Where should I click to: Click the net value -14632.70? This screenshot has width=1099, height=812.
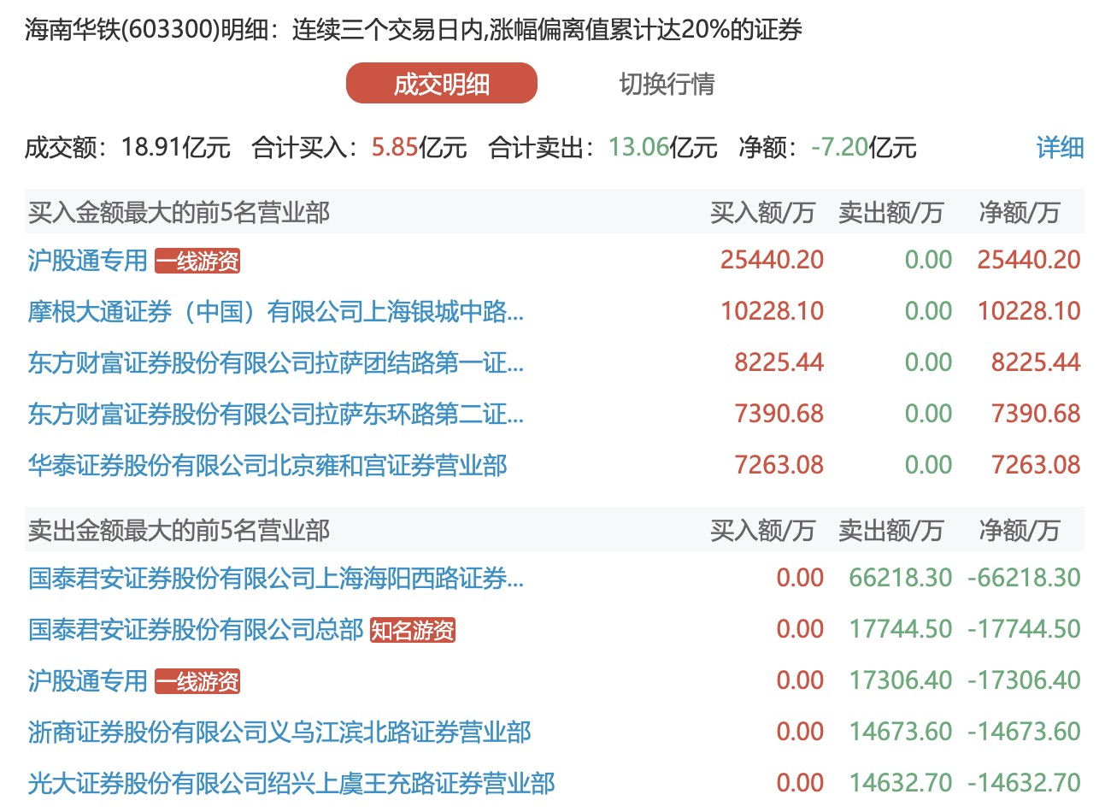[x=1024, y=783]
